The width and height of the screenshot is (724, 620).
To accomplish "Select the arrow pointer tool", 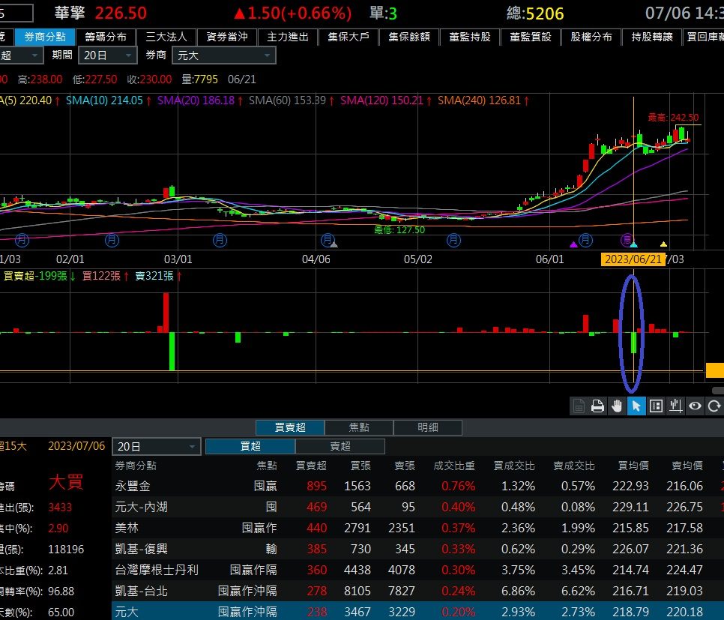I will (636, 406).
